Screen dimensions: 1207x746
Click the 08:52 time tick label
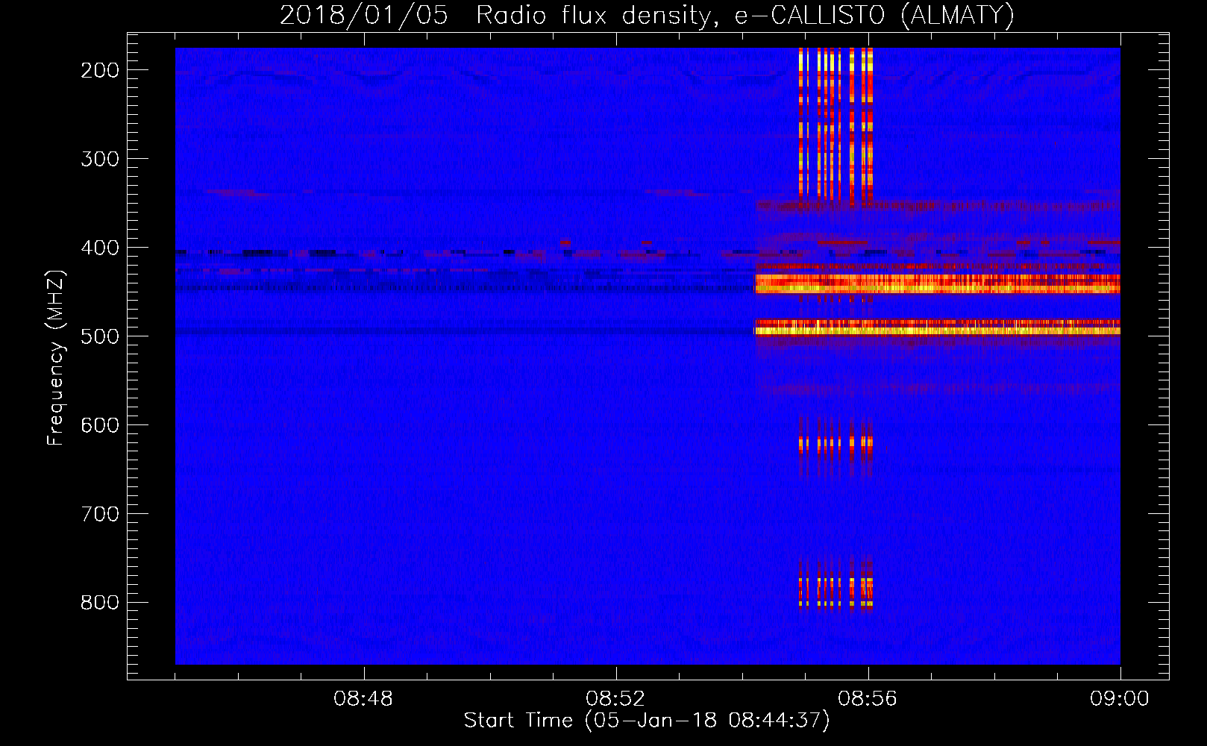pos(615,699)
